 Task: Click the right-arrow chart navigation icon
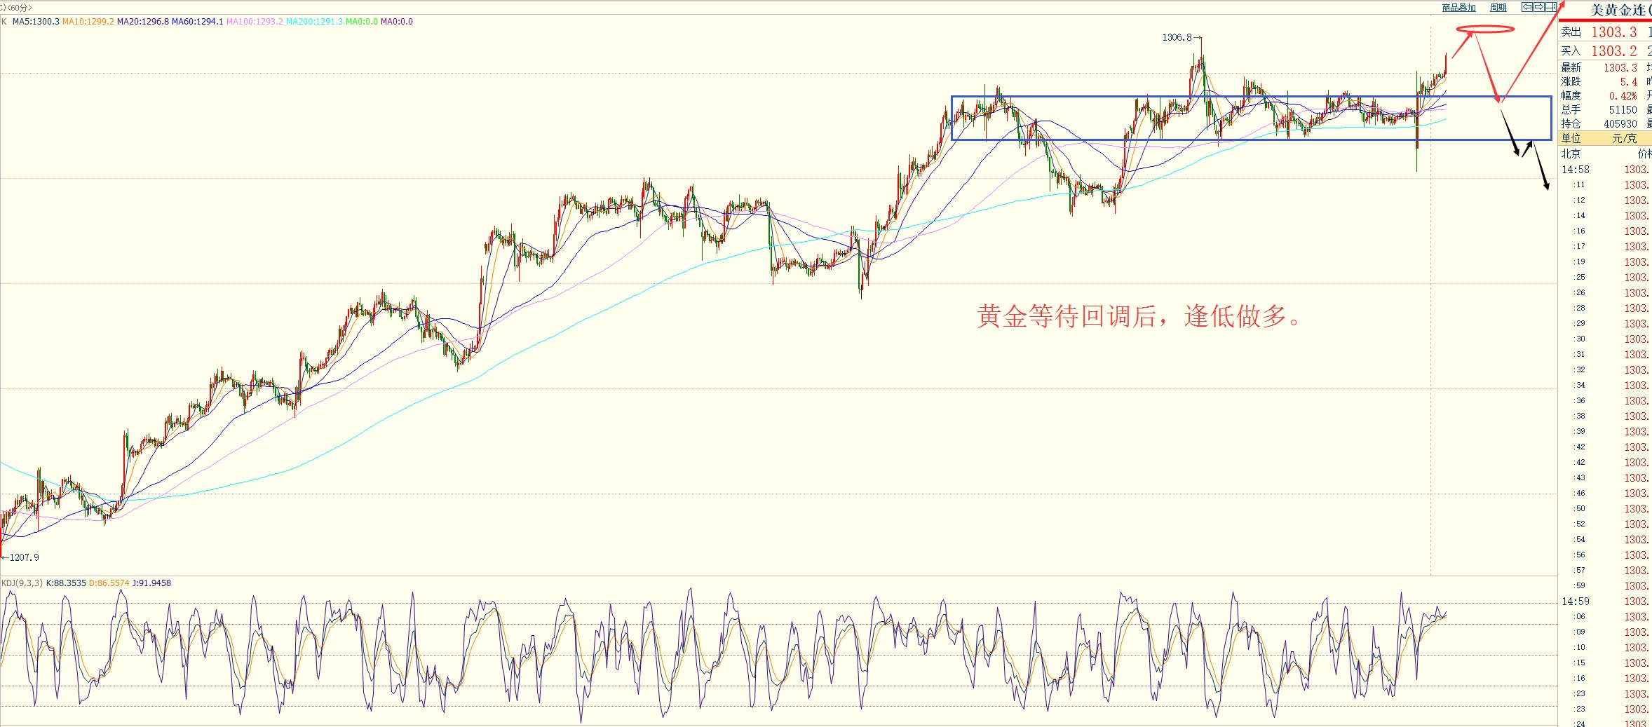(1538, 7)
